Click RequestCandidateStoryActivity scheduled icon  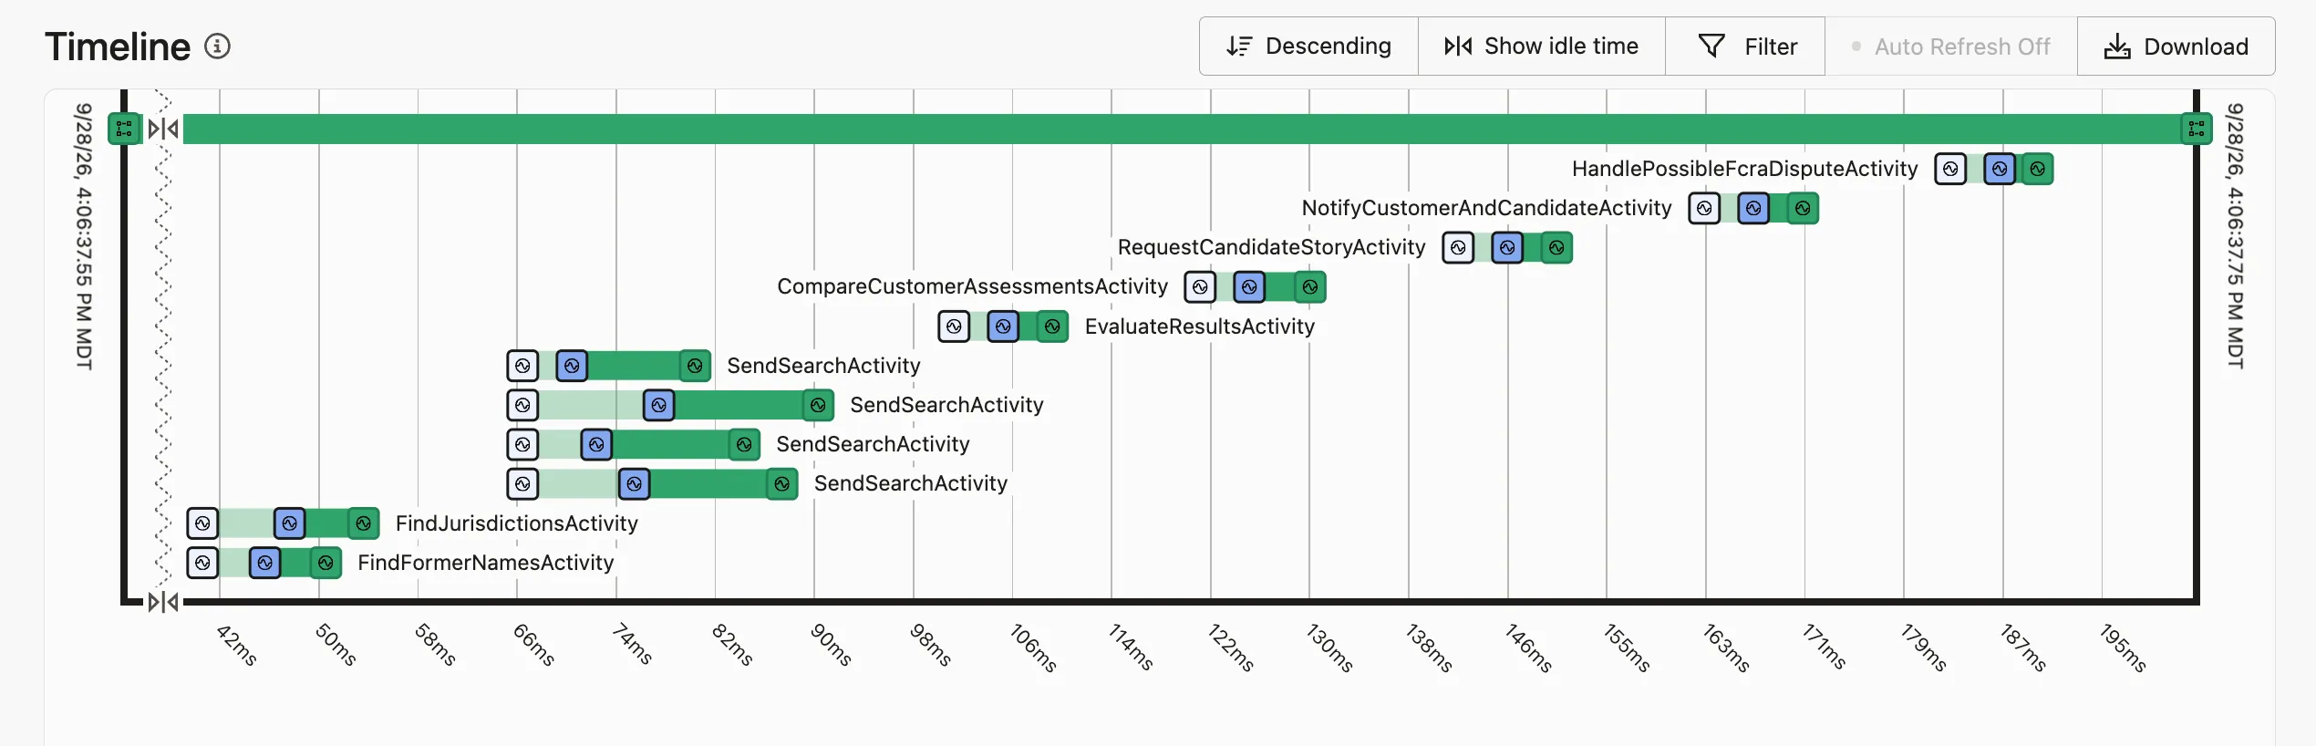pyautogui.click(x=1458, y=247)
